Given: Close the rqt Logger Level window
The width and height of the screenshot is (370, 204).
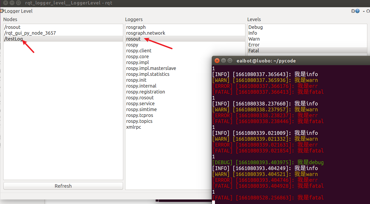Looking at the screenshot, I should point(6,3).
